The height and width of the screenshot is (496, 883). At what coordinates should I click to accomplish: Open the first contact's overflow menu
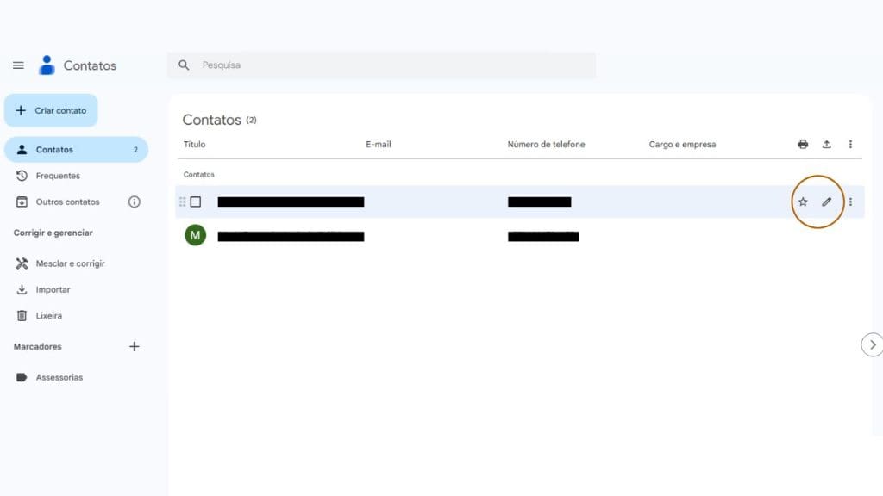(x=850, y=201)
